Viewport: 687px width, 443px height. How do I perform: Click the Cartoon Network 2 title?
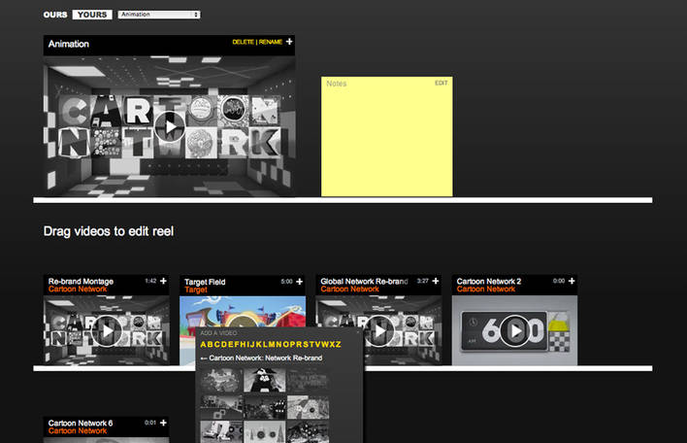click(489, 281)
